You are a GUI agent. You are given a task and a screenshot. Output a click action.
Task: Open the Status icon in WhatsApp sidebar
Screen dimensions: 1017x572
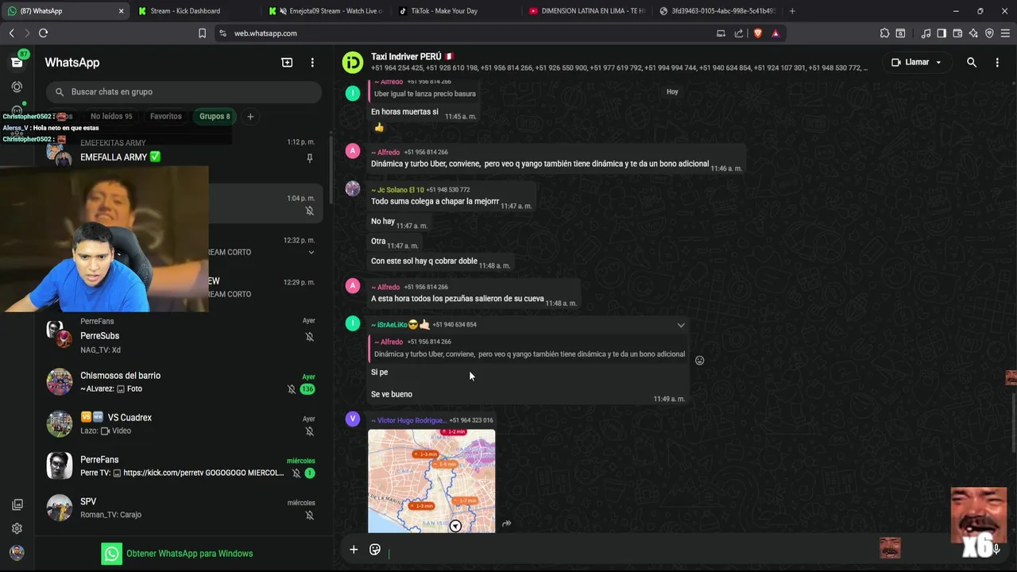pyautogui.click(x=17, y=87)
